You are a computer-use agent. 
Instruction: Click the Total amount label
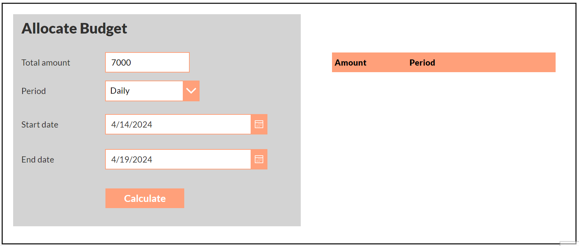pyautogui.click(x=46, y=63)
